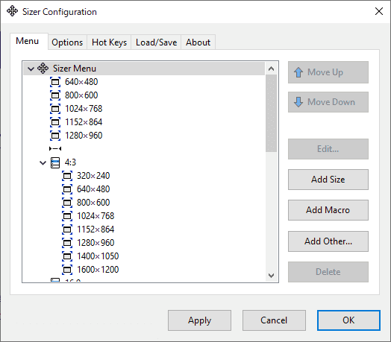
Task: Click Add Size button
Action: coord(328,180)
